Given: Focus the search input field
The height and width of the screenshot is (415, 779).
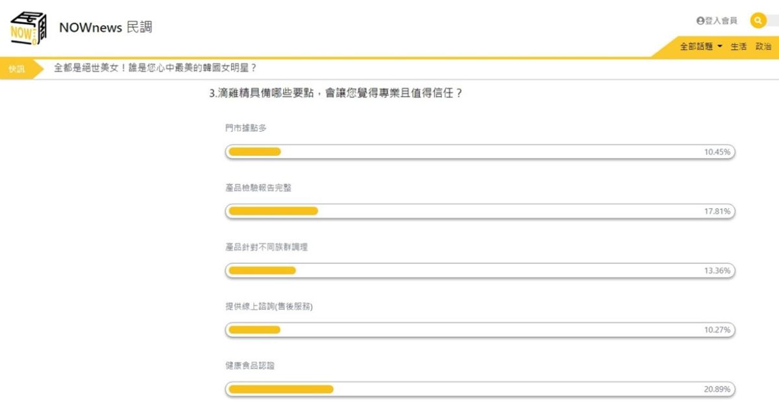Looking at the screenshot, I should click(x=774, y=21).
